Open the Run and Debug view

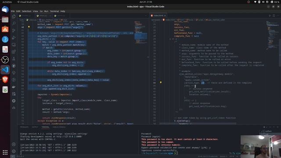coord(14,38)
